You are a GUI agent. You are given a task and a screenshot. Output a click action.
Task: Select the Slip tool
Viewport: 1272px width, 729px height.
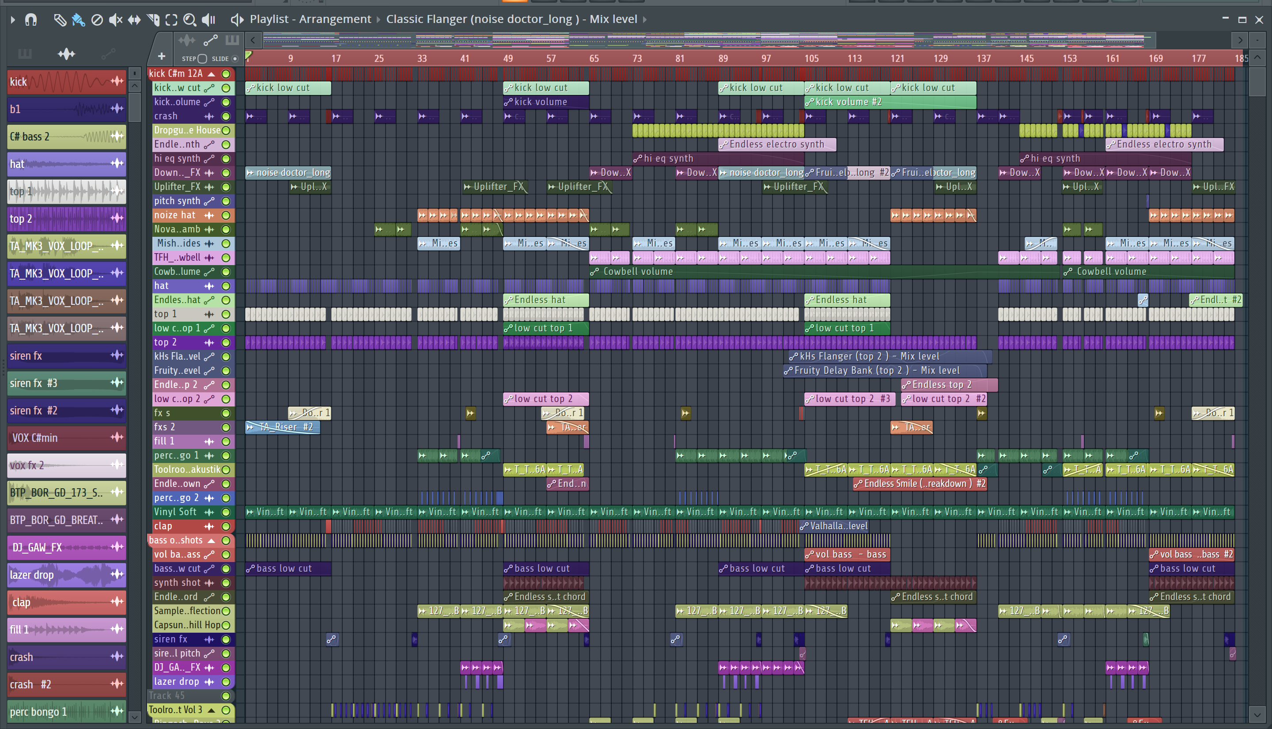tap(134, 19)
